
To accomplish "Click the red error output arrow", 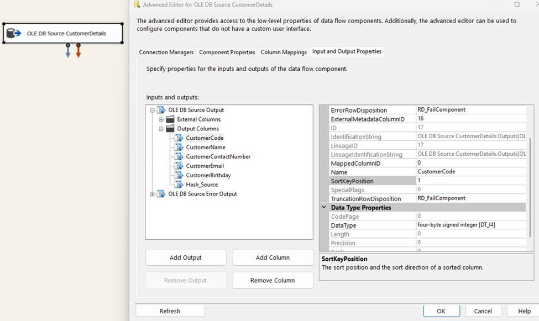I will click(x=77, y=51).
